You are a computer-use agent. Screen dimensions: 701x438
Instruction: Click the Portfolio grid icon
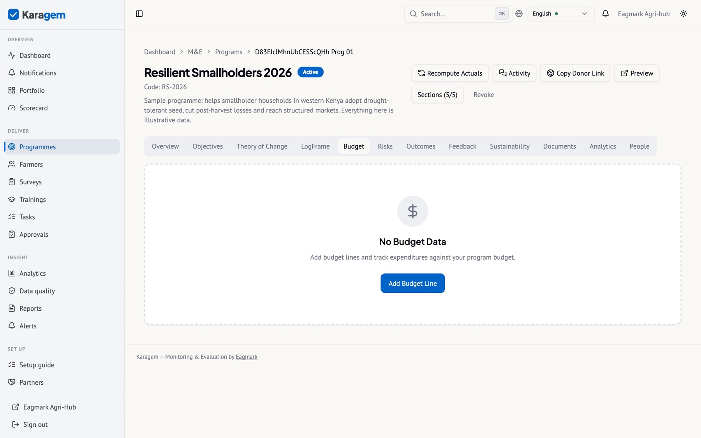(x=12, y=90)
